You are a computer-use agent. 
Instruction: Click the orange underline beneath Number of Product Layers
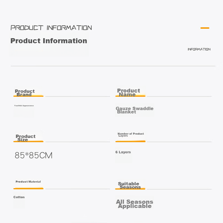click(130, 141)
